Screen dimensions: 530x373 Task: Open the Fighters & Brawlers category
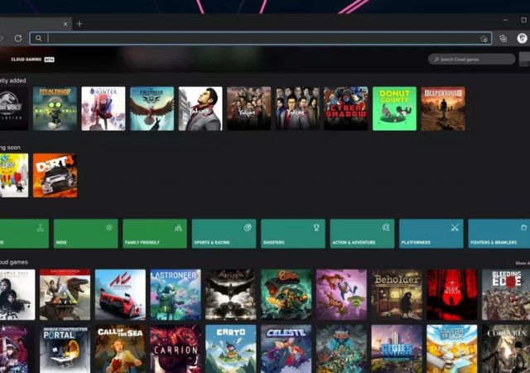(499, 234)
